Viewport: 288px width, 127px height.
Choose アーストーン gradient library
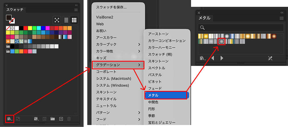(158, 34)
